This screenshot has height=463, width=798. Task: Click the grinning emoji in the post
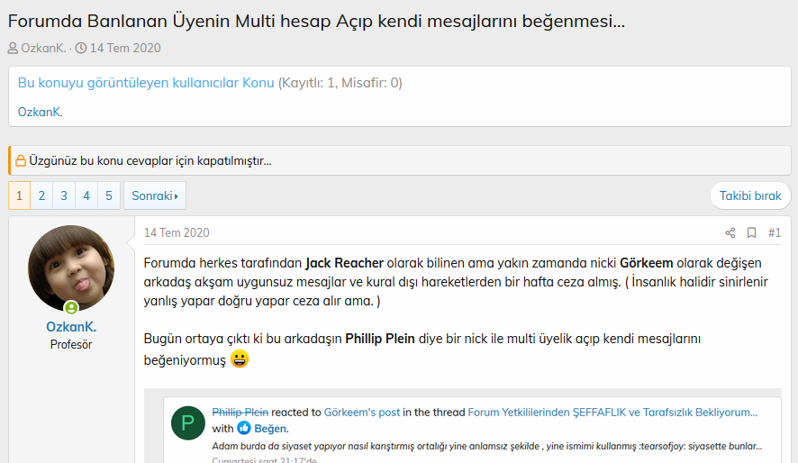(239, 359)
